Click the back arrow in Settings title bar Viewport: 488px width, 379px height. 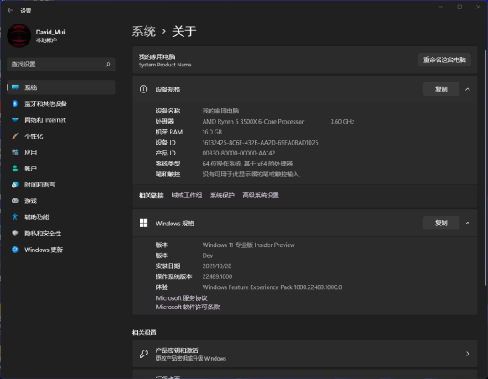pos(10,11)
